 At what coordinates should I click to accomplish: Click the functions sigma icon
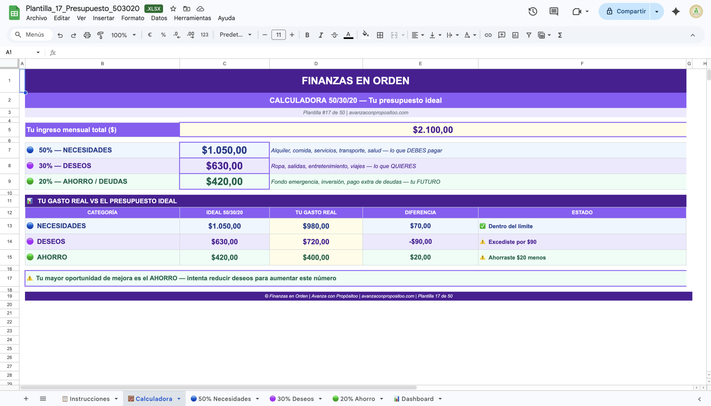(x=560, y=35)
